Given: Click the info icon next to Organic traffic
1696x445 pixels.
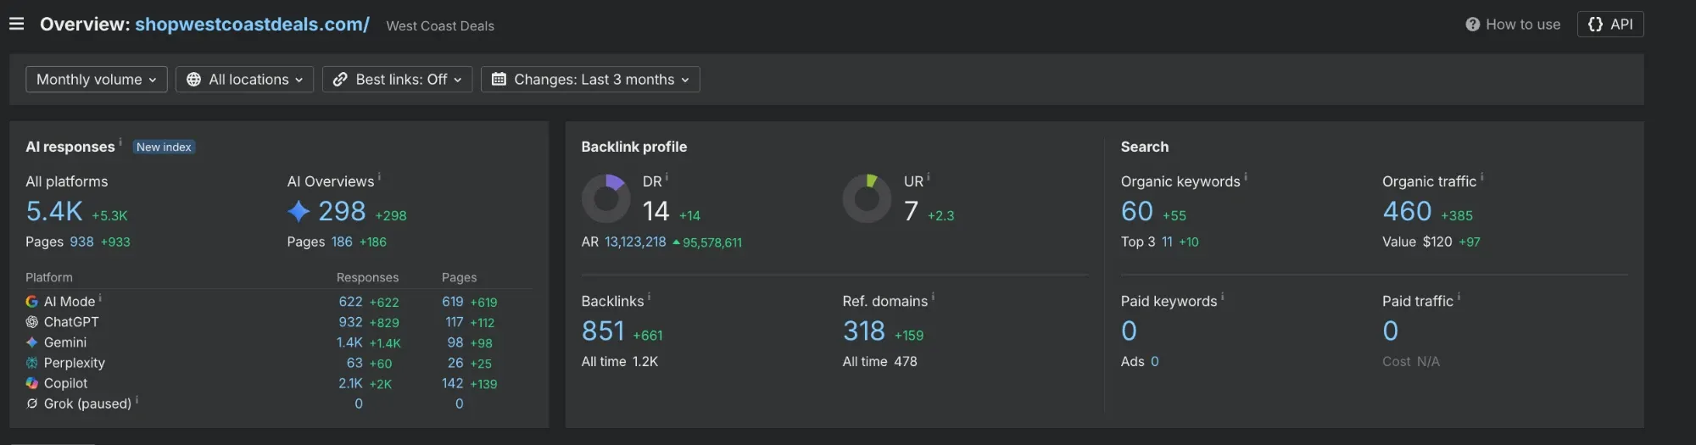Looking at the screenshot, I should point(1481,177).
